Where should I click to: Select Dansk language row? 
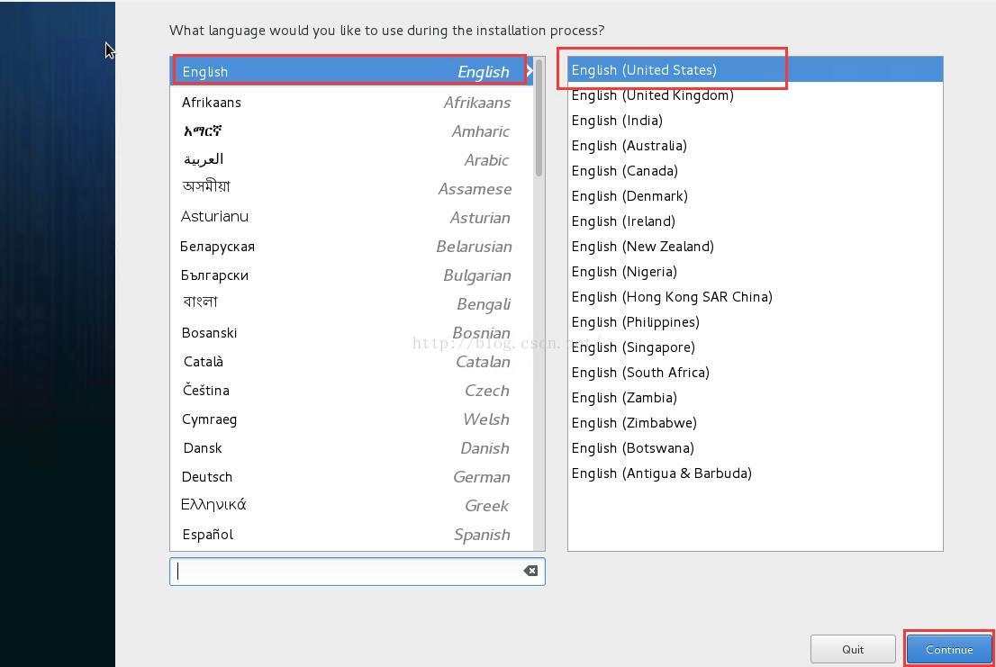point(352,448)
